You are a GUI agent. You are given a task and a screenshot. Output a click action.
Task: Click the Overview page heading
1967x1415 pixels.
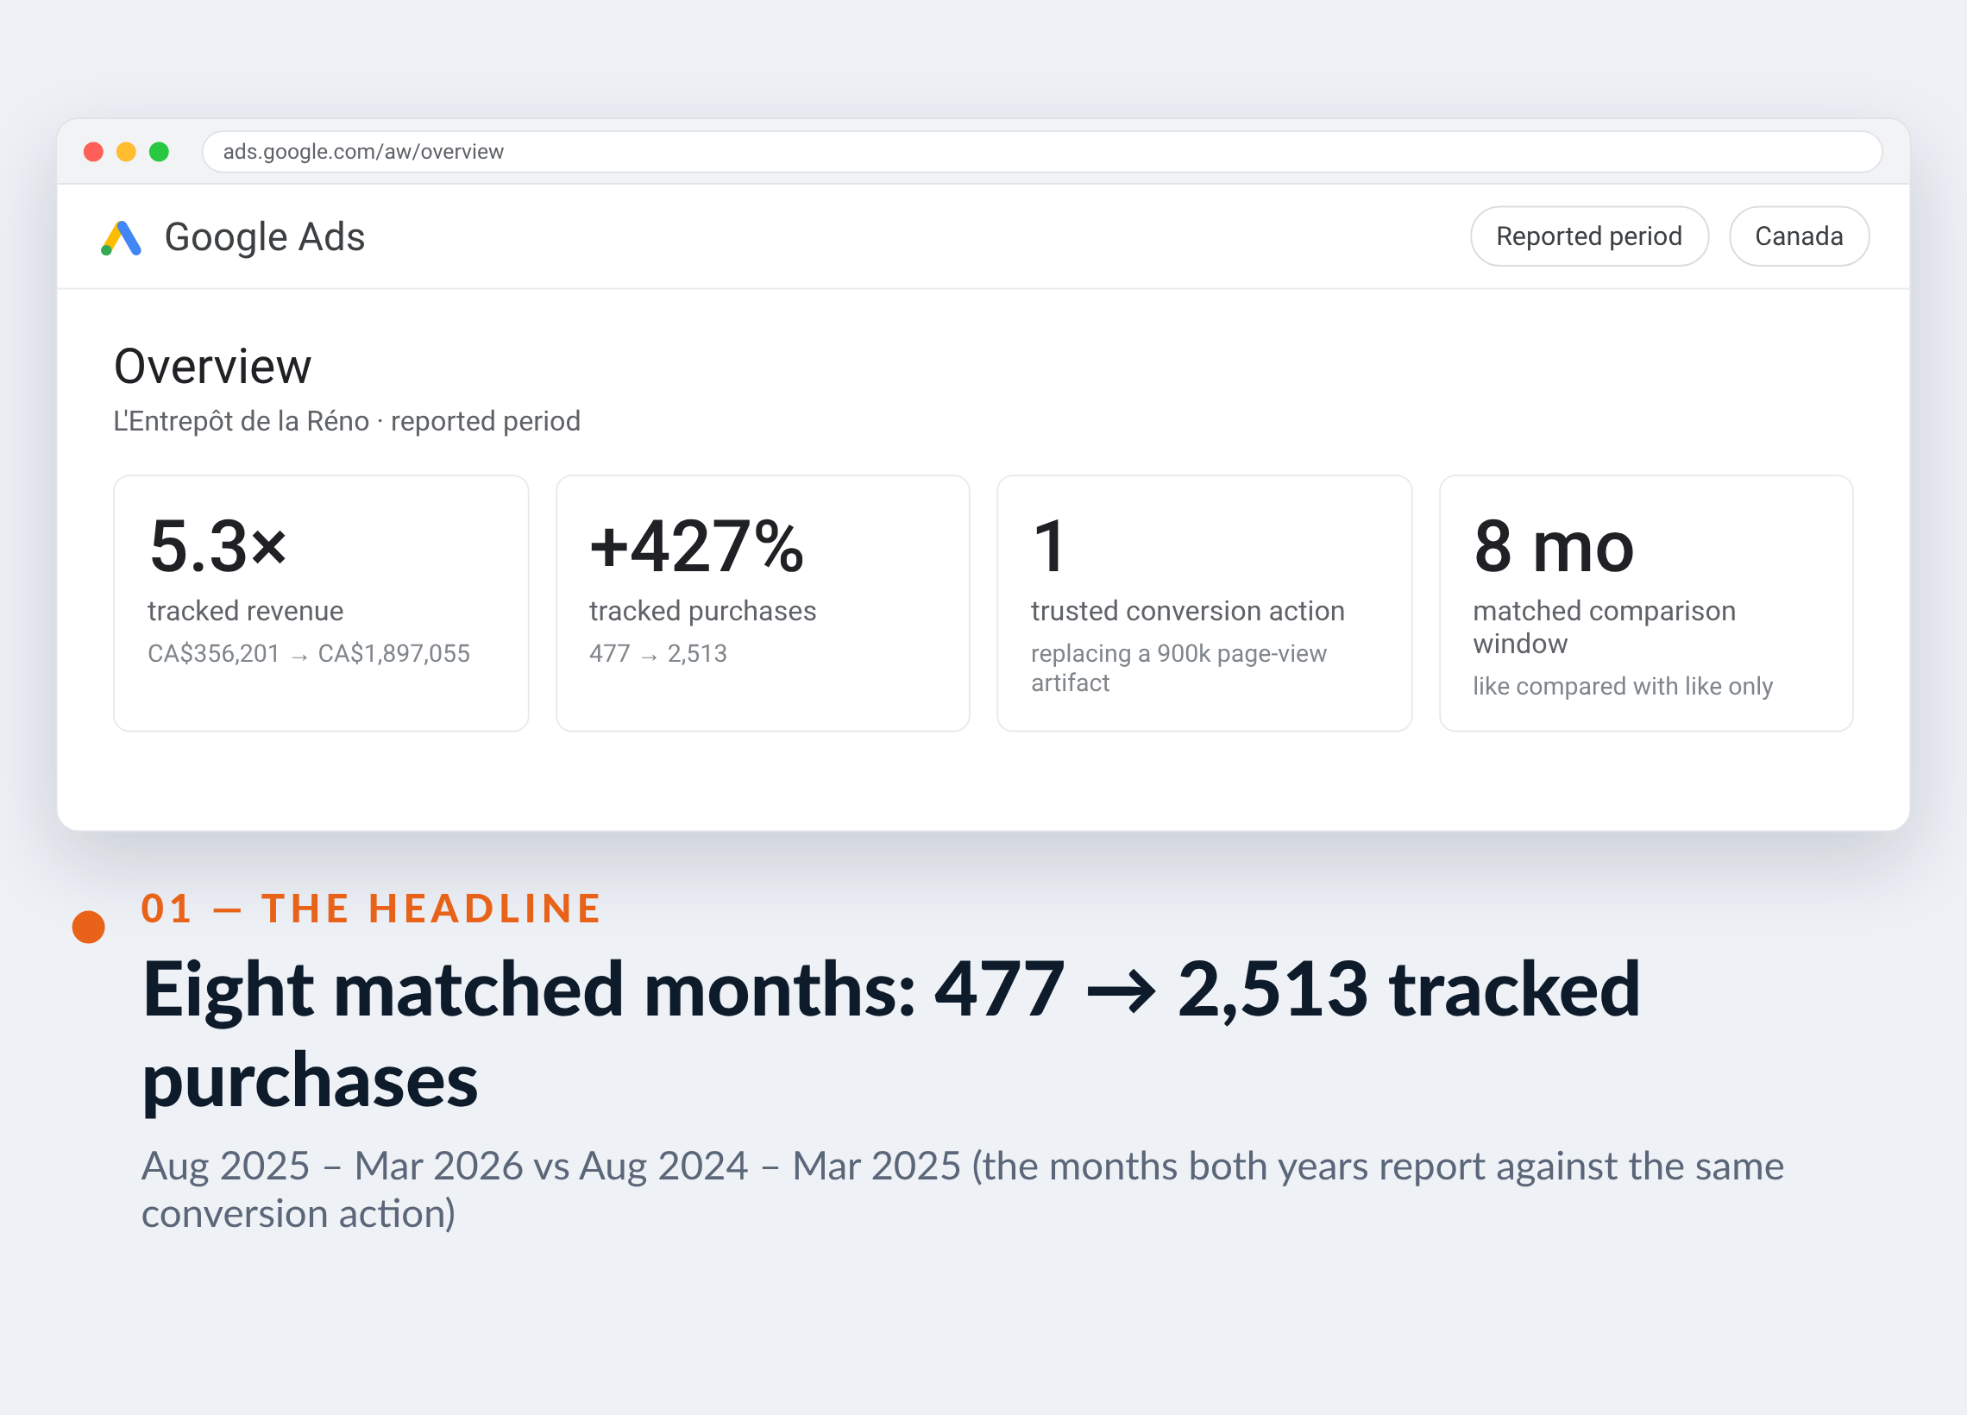coord(212,366)
